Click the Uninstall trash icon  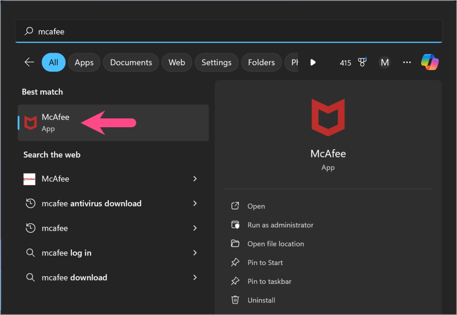tap(235, 300)
